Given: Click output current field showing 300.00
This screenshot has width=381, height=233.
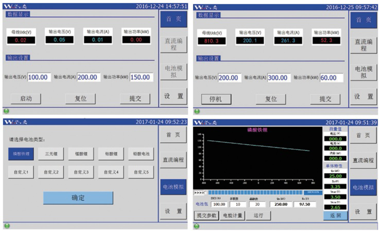Looking at the screenshot, I should [279, 78].
